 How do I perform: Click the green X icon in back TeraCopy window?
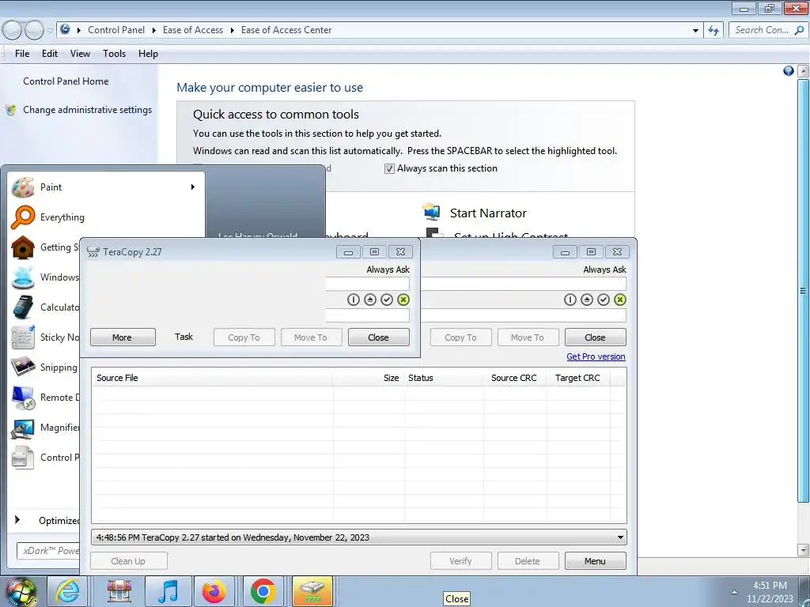(620, 300)
